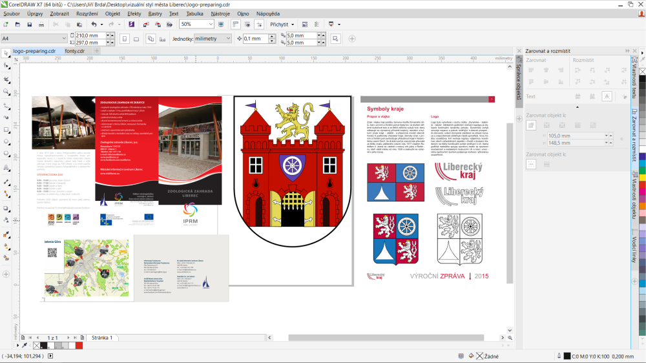This screenshot has height=363, width=646.
Task: Select the Polygon tool
Action: point(6,154)
